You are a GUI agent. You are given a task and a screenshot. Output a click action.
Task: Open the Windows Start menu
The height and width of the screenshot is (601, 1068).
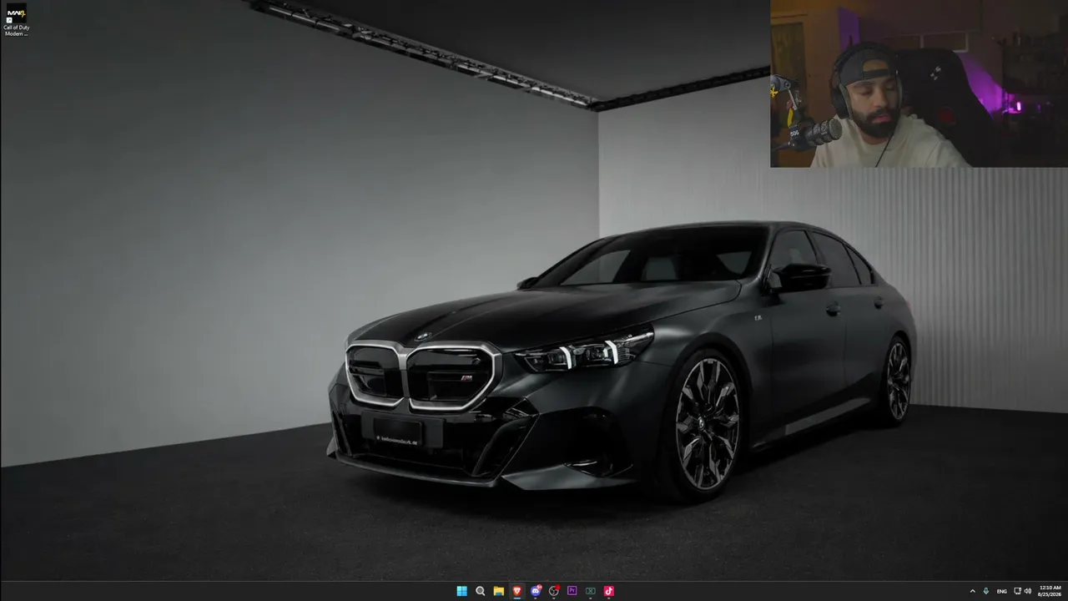click(461, 591)
